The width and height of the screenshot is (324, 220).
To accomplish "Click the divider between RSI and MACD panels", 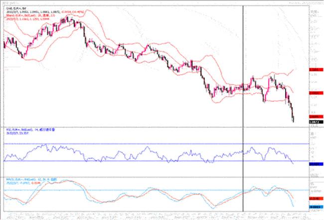I will tap(150, 176).
